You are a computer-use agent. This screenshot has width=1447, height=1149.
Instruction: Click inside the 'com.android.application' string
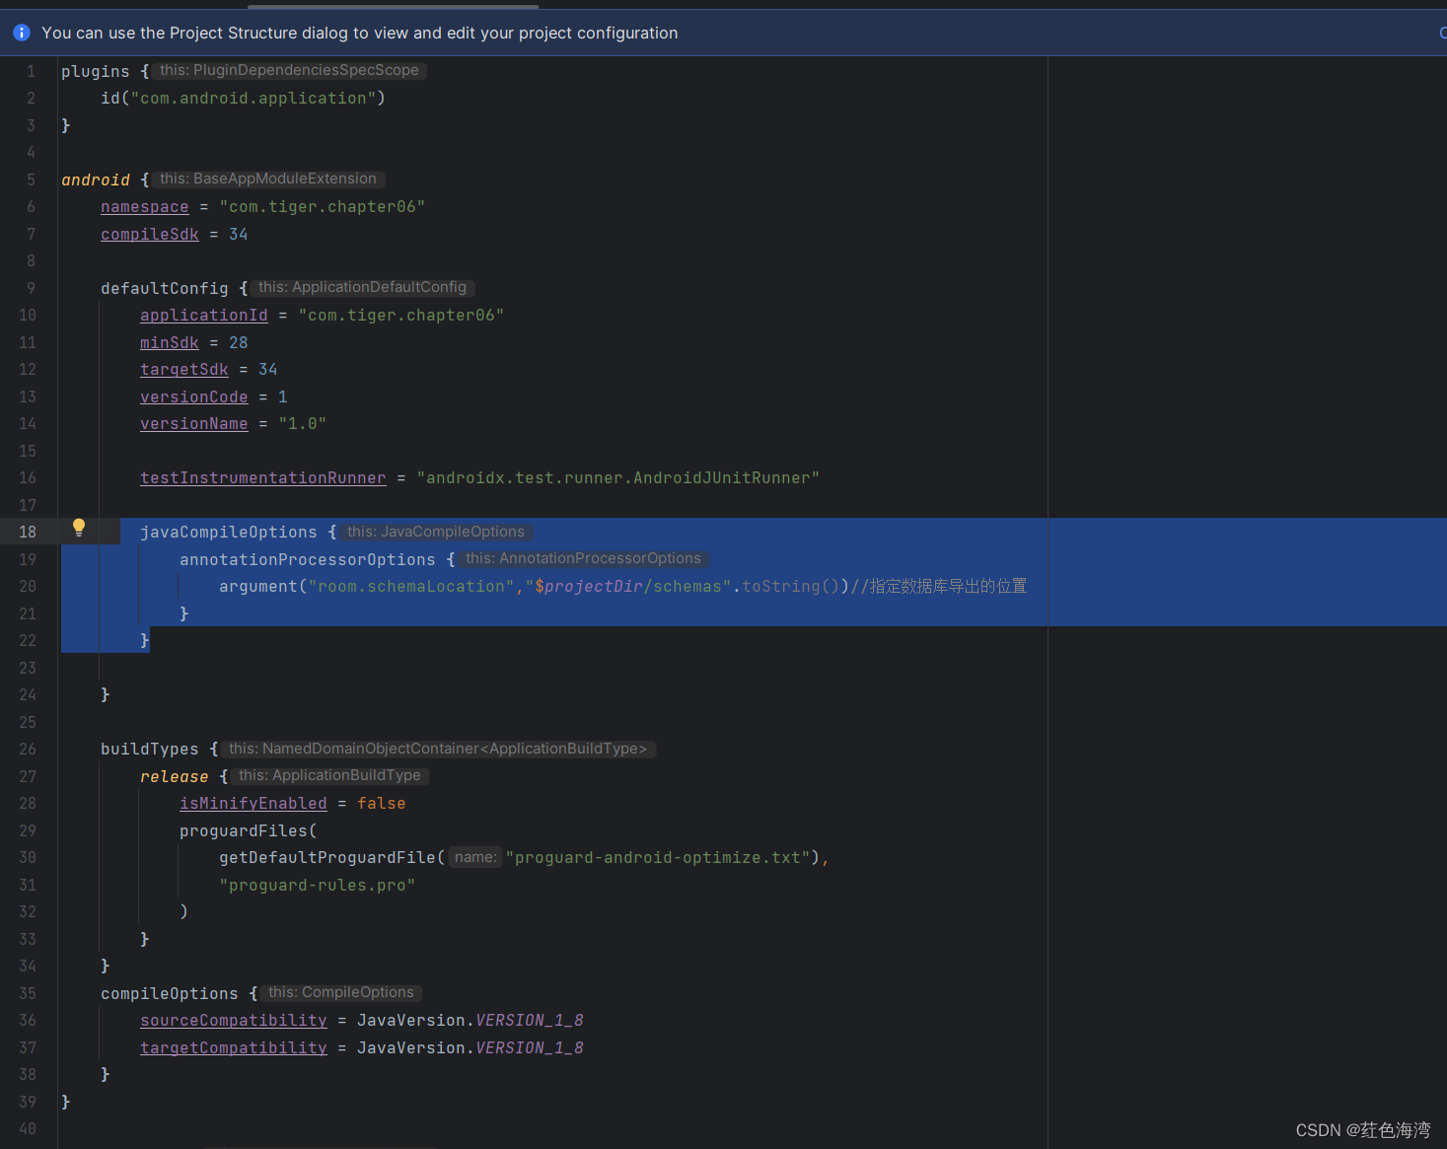click(x=255, y=98)
